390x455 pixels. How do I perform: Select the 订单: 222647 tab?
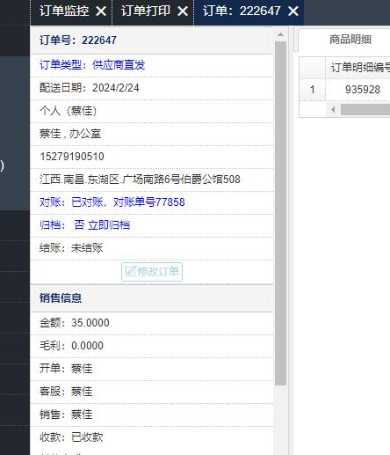click(242, 11)
